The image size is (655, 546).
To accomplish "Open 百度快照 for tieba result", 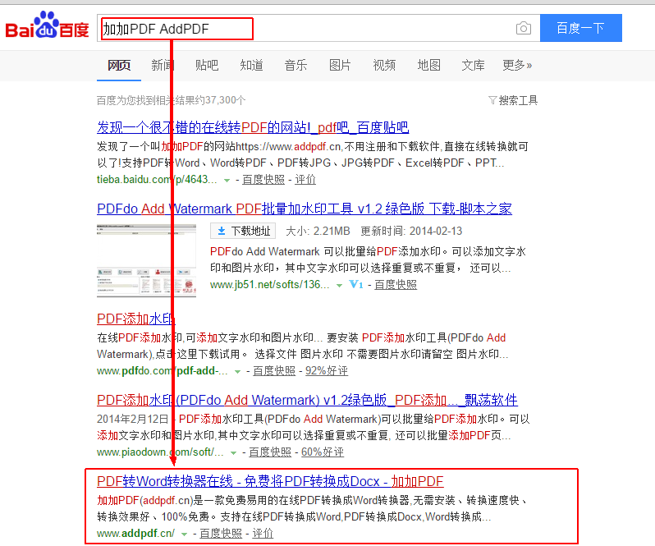I will [263, 180].
